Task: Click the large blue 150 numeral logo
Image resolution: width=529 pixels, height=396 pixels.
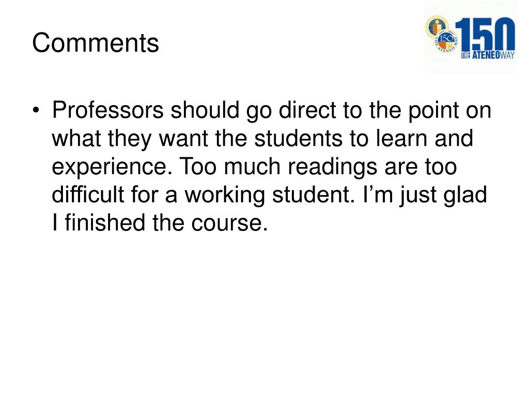Action: coord(485,35)
